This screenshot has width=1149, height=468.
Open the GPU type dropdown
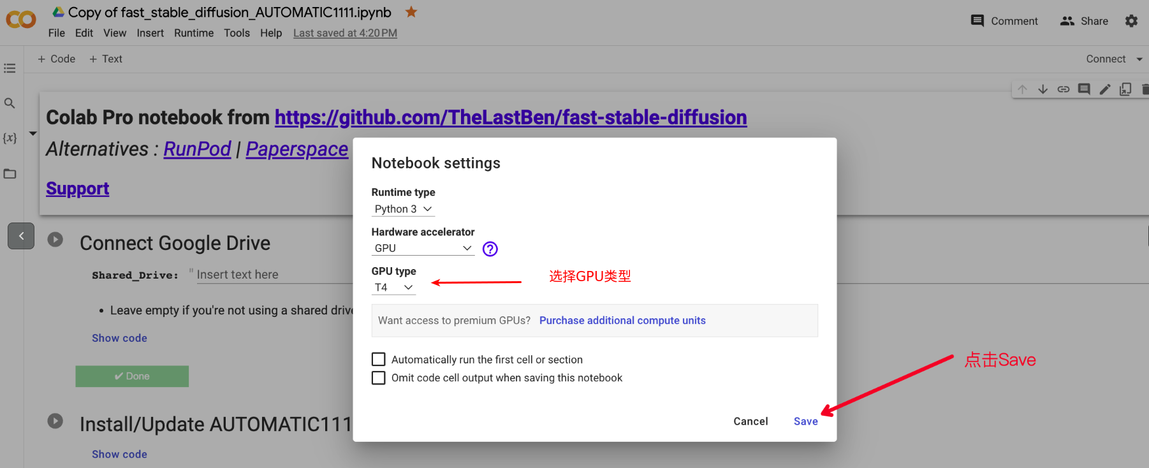click(x=393, y=287)
